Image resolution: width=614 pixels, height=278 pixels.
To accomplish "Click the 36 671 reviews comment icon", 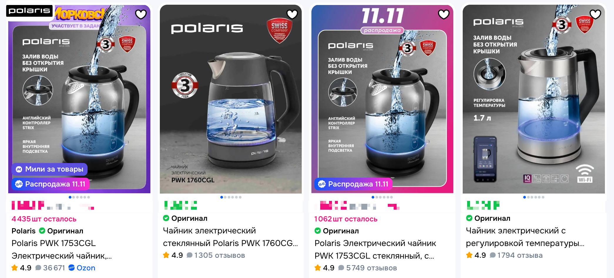I will [x=38, y=268].
